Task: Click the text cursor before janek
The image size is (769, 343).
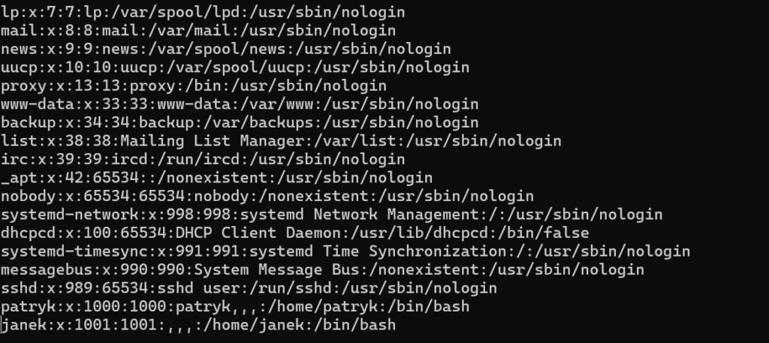Action: tap(2, 325)
